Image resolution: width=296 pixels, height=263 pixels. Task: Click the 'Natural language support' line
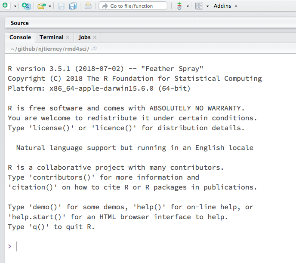[135, 148]
